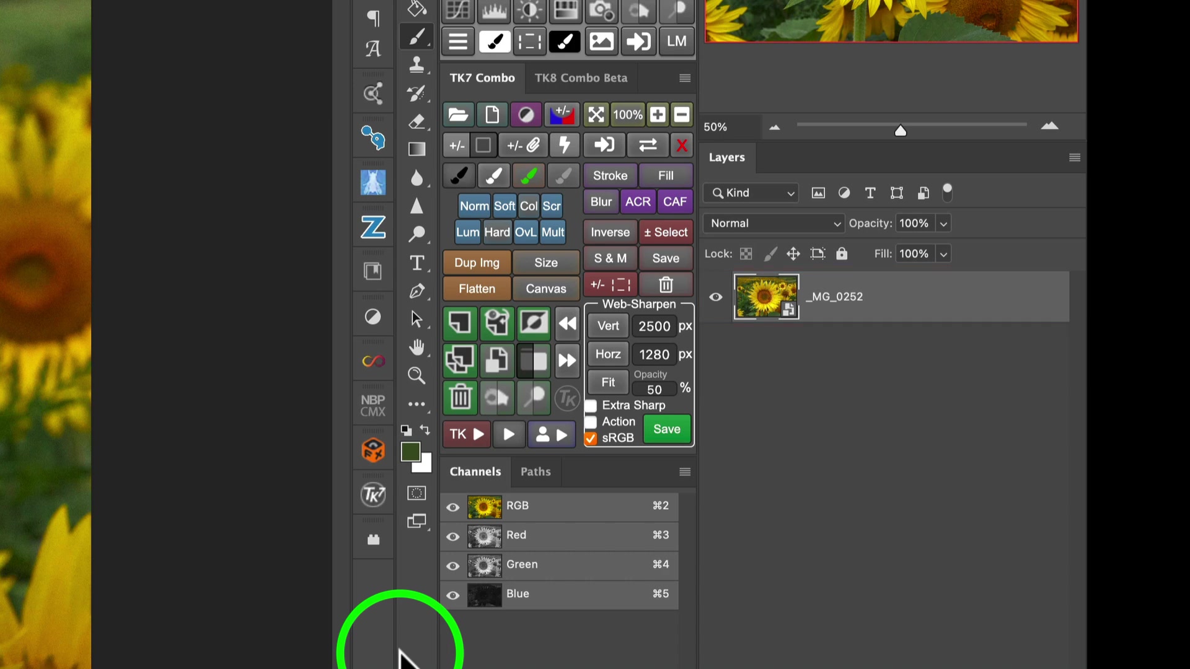Open the blue Z plugin icon
Image resolution: width=1190 pixels, height=669 pixels.
[373, 227]
